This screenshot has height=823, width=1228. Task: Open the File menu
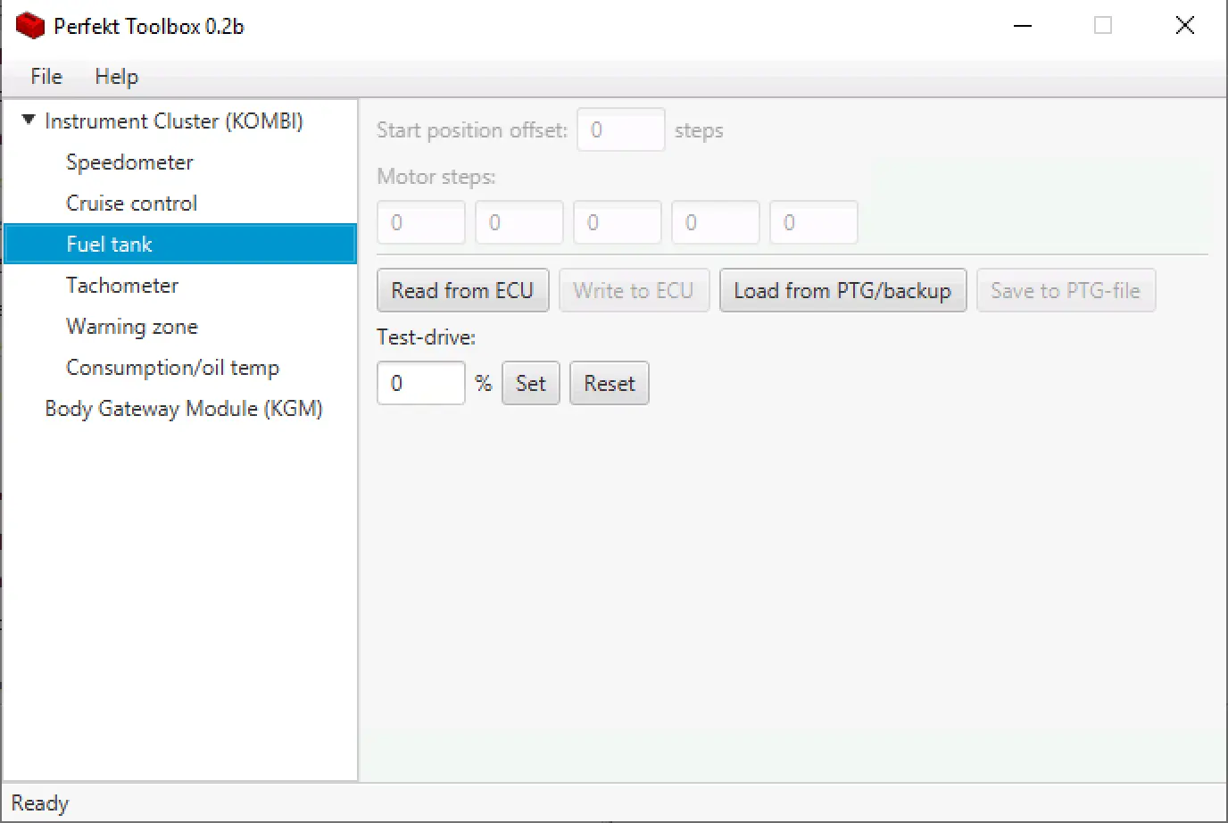point(46,77)
